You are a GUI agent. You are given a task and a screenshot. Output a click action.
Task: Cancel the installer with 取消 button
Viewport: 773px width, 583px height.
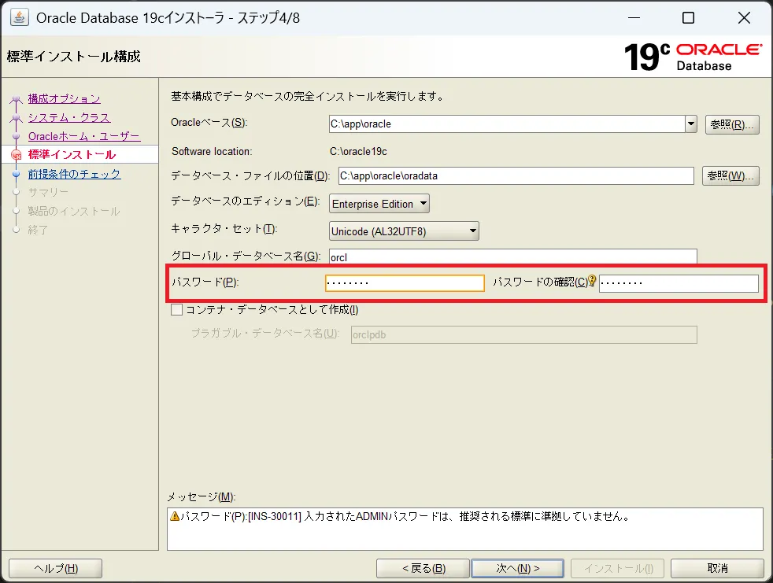point(717,568)
